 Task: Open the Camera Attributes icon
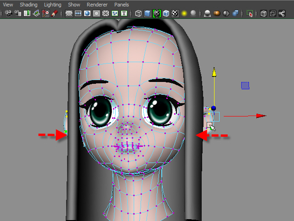pyautogui.click(x=18, y=14)
